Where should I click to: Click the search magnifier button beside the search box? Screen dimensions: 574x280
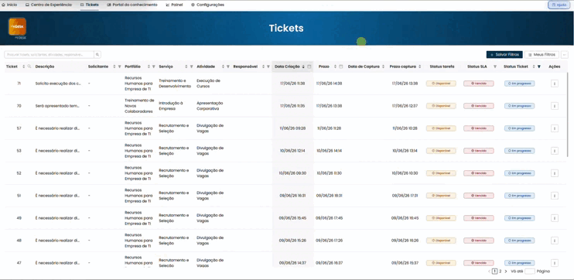tap(97, 55)
